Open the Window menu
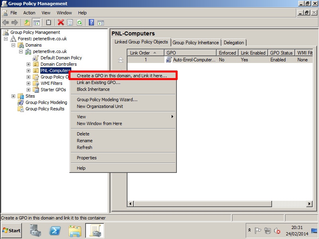The height and width of the screenshot is (239, 319). (64, 13)
